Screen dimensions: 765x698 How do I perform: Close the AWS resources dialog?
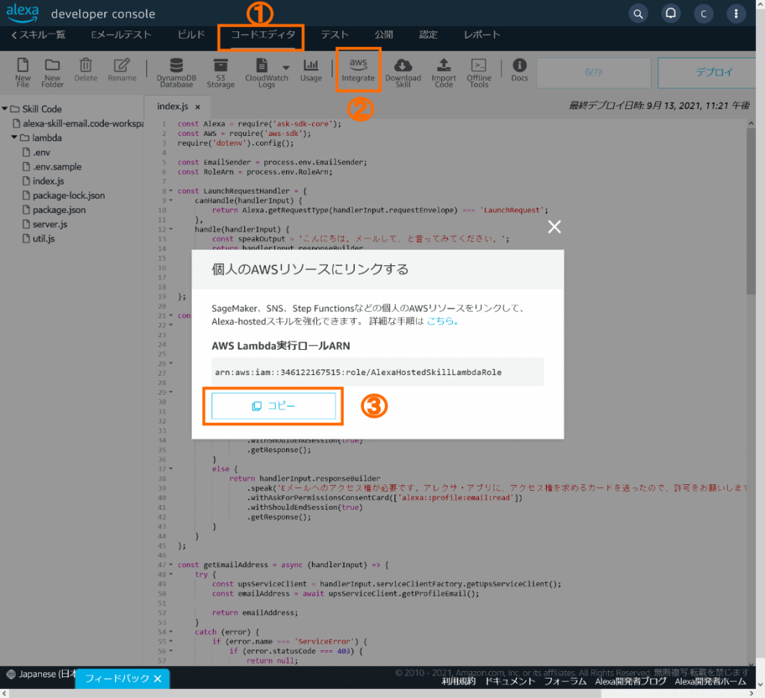click(554, 226)
